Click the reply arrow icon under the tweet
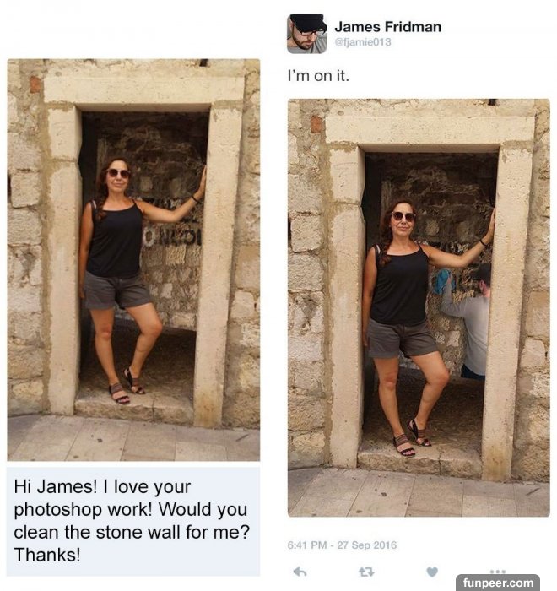557x591 pixels. 300,572
